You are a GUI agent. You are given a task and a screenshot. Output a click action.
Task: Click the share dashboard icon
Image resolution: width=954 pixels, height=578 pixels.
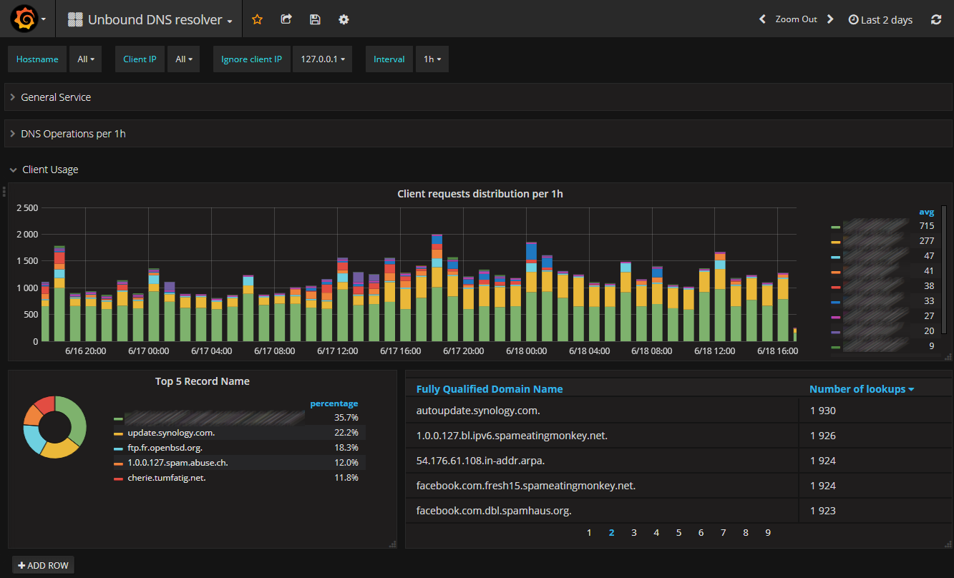[286, 19]
